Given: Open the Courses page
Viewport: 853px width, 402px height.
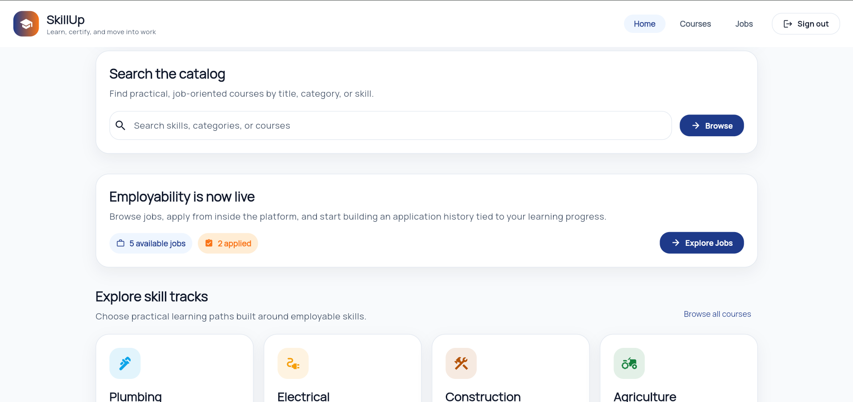Looking at the screenshot, I should [695, 24].
